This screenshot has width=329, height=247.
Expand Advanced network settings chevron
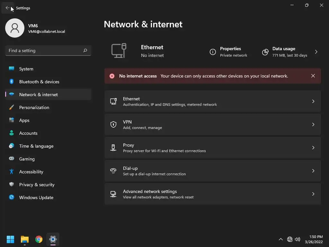click(313, 194)
